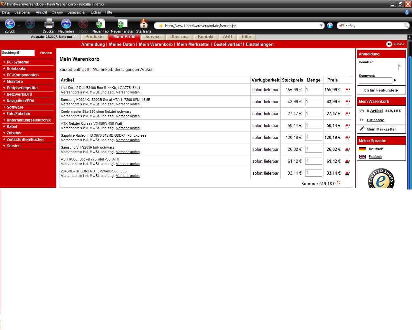
Task: Expand Peripheriegeräte category
Action: pyautogui.click(x=22, y=88)
